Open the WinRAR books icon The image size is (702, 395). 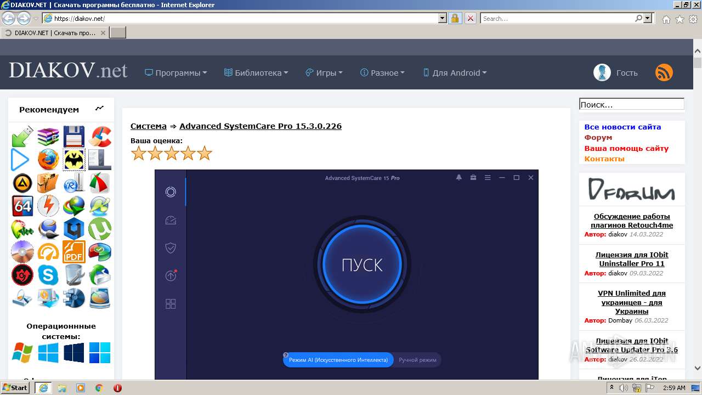tap(48, 137)
